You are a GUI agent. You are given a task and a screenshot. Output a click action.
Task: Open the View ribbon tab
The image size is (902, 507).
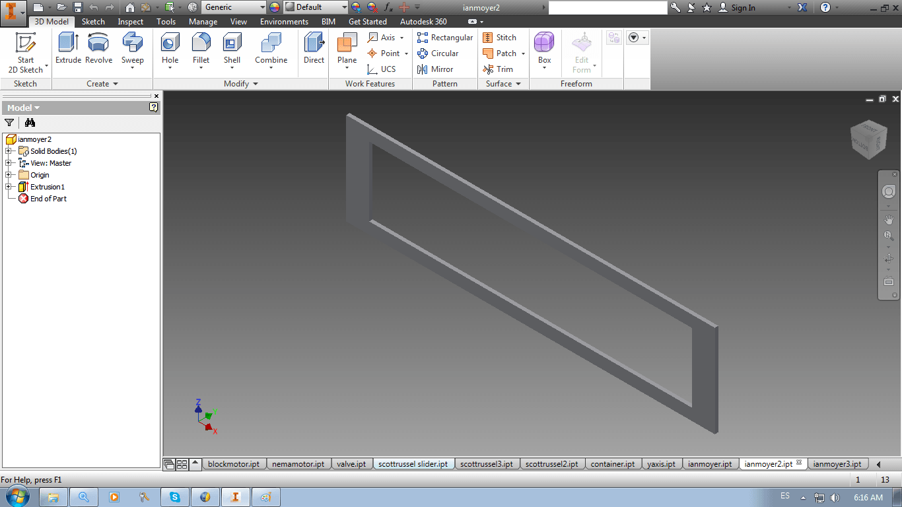coord(238,22)
